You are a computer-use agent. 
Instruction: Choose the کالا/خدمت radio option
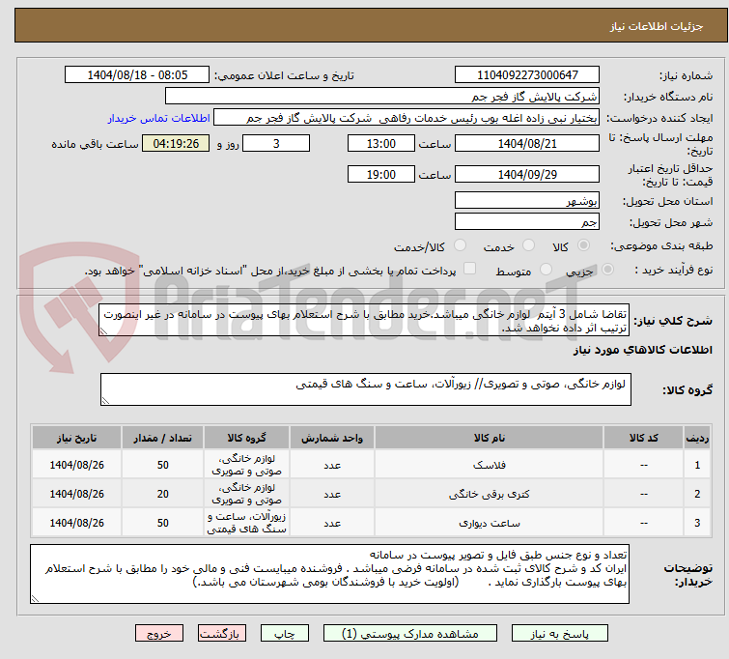[x=460, y=246]
